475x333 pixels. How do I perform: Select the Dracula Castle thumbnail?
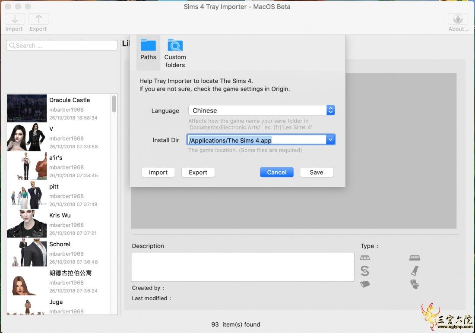(27, 108)
